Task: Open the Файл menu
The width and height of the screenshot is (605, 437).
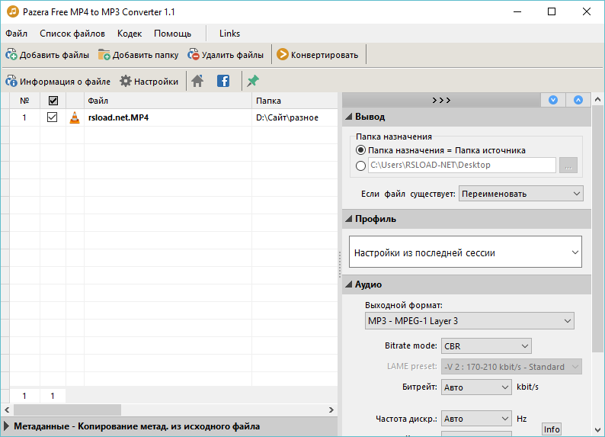Action: [16, 34]
